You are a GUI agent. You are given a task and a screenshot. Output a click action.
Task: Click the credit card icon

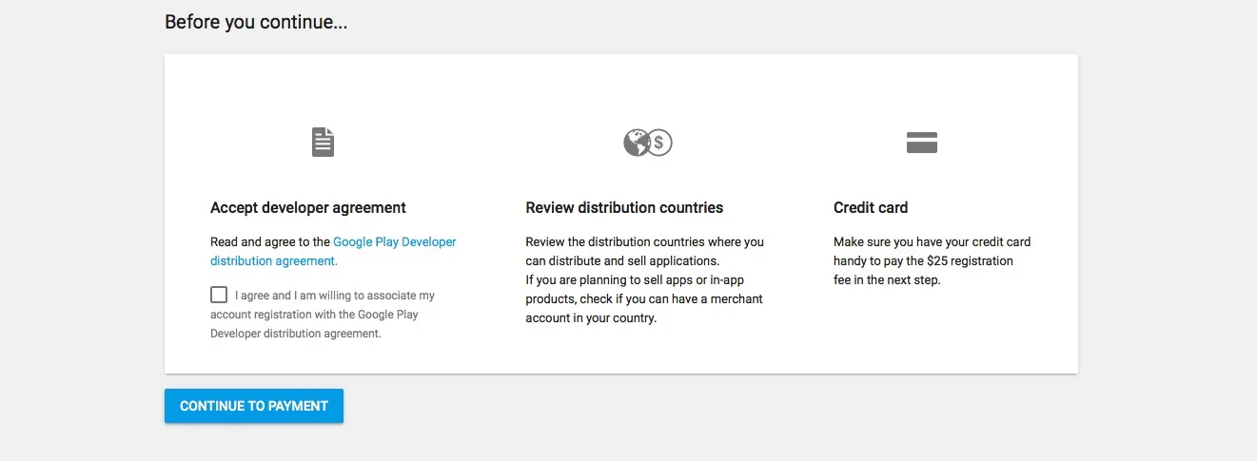coord(922,143)
